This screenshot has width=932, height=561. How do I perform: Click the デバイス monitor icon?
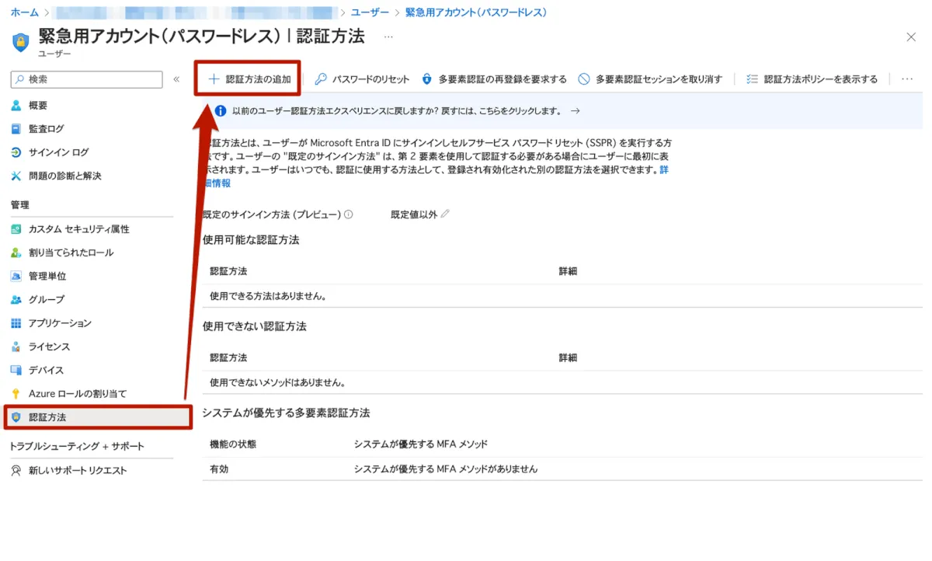(x=16, y=370)
